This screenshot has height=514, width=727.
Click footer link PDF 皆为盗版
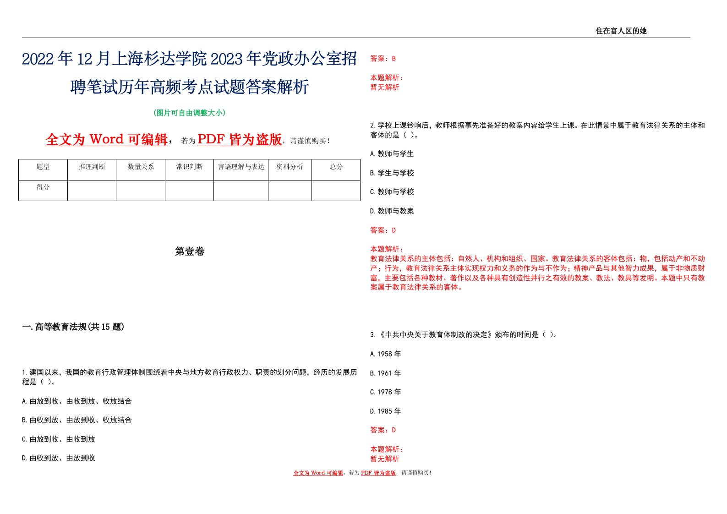point(378,473)
